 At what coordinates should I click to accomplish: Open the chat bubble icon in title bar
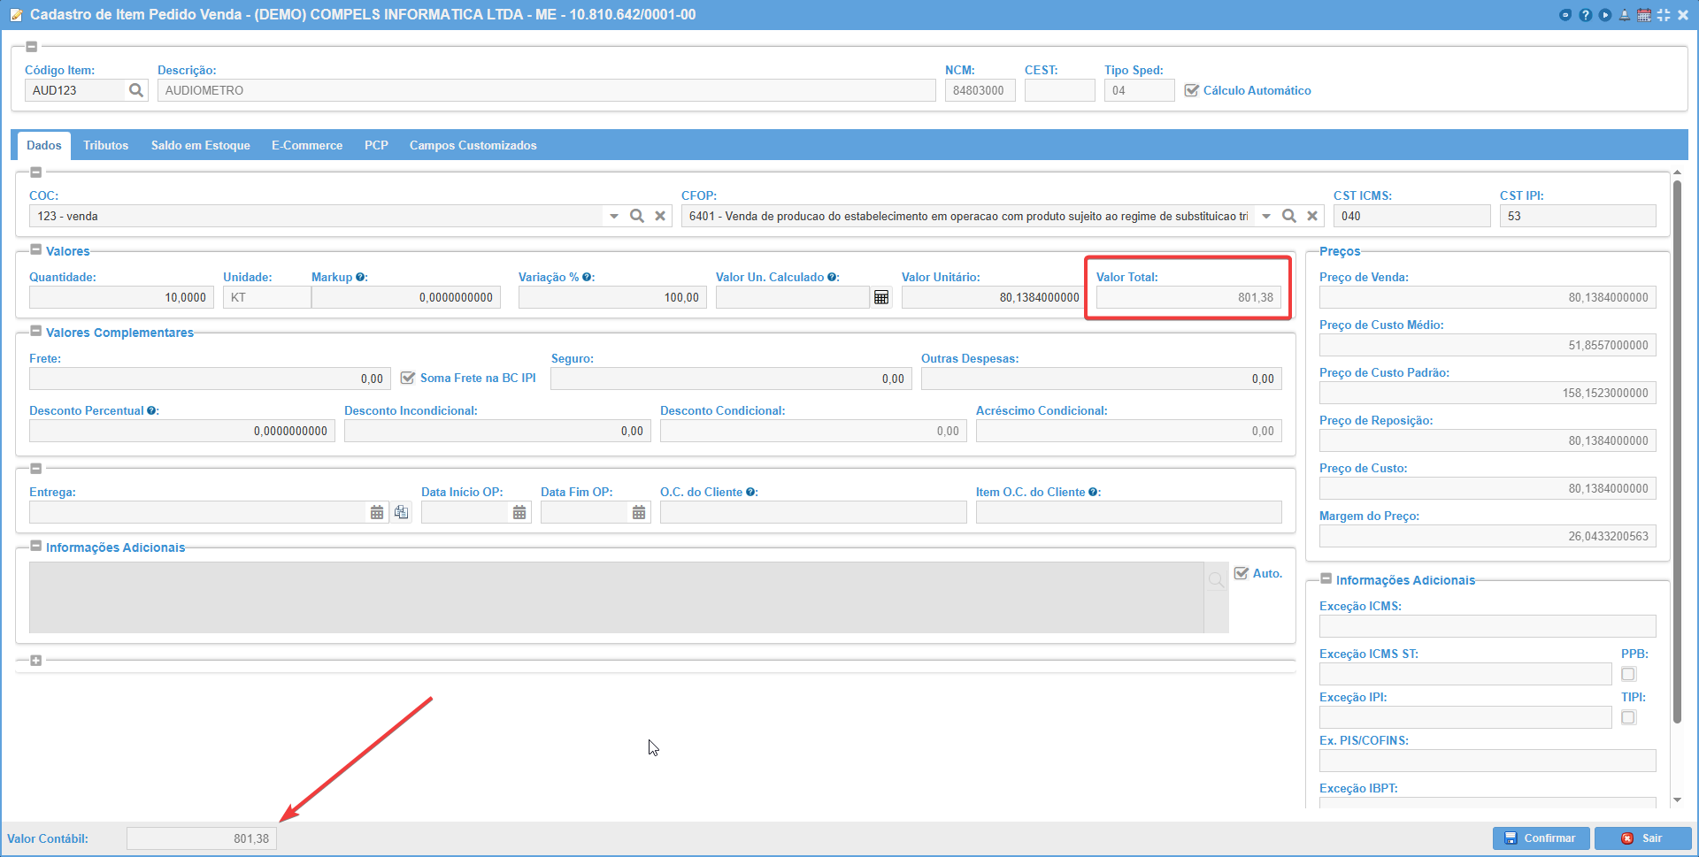[1565, 15]
